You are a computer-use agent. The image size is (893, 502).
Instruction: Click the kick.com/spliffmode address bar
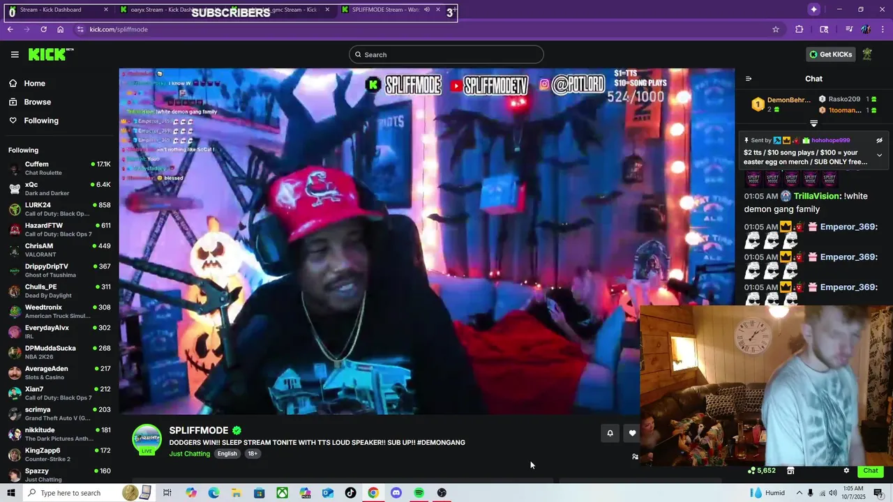(426, 29)
